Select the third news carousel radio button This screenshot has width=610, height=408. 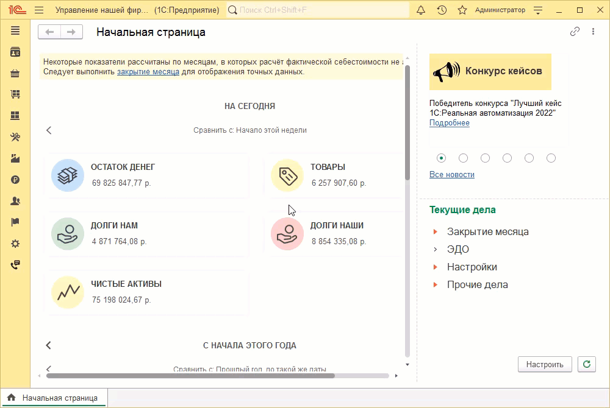[x=485, y=158]
